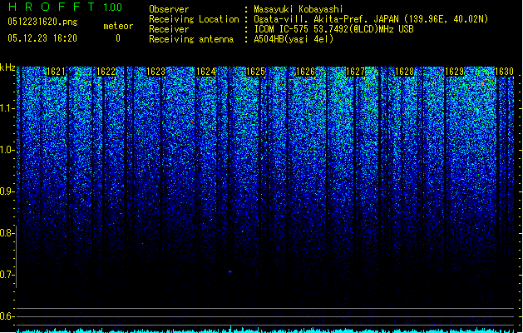The image size is (523, 333).
Task: Click the 1626 time marker
Action: [x=305, y=72]
